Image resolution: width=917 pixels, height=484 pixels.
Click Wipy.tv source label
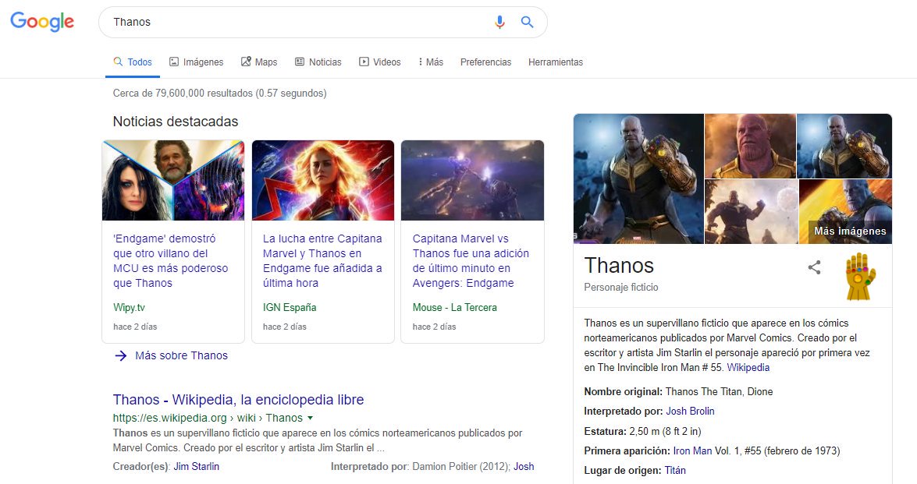(x=129, y=308)
